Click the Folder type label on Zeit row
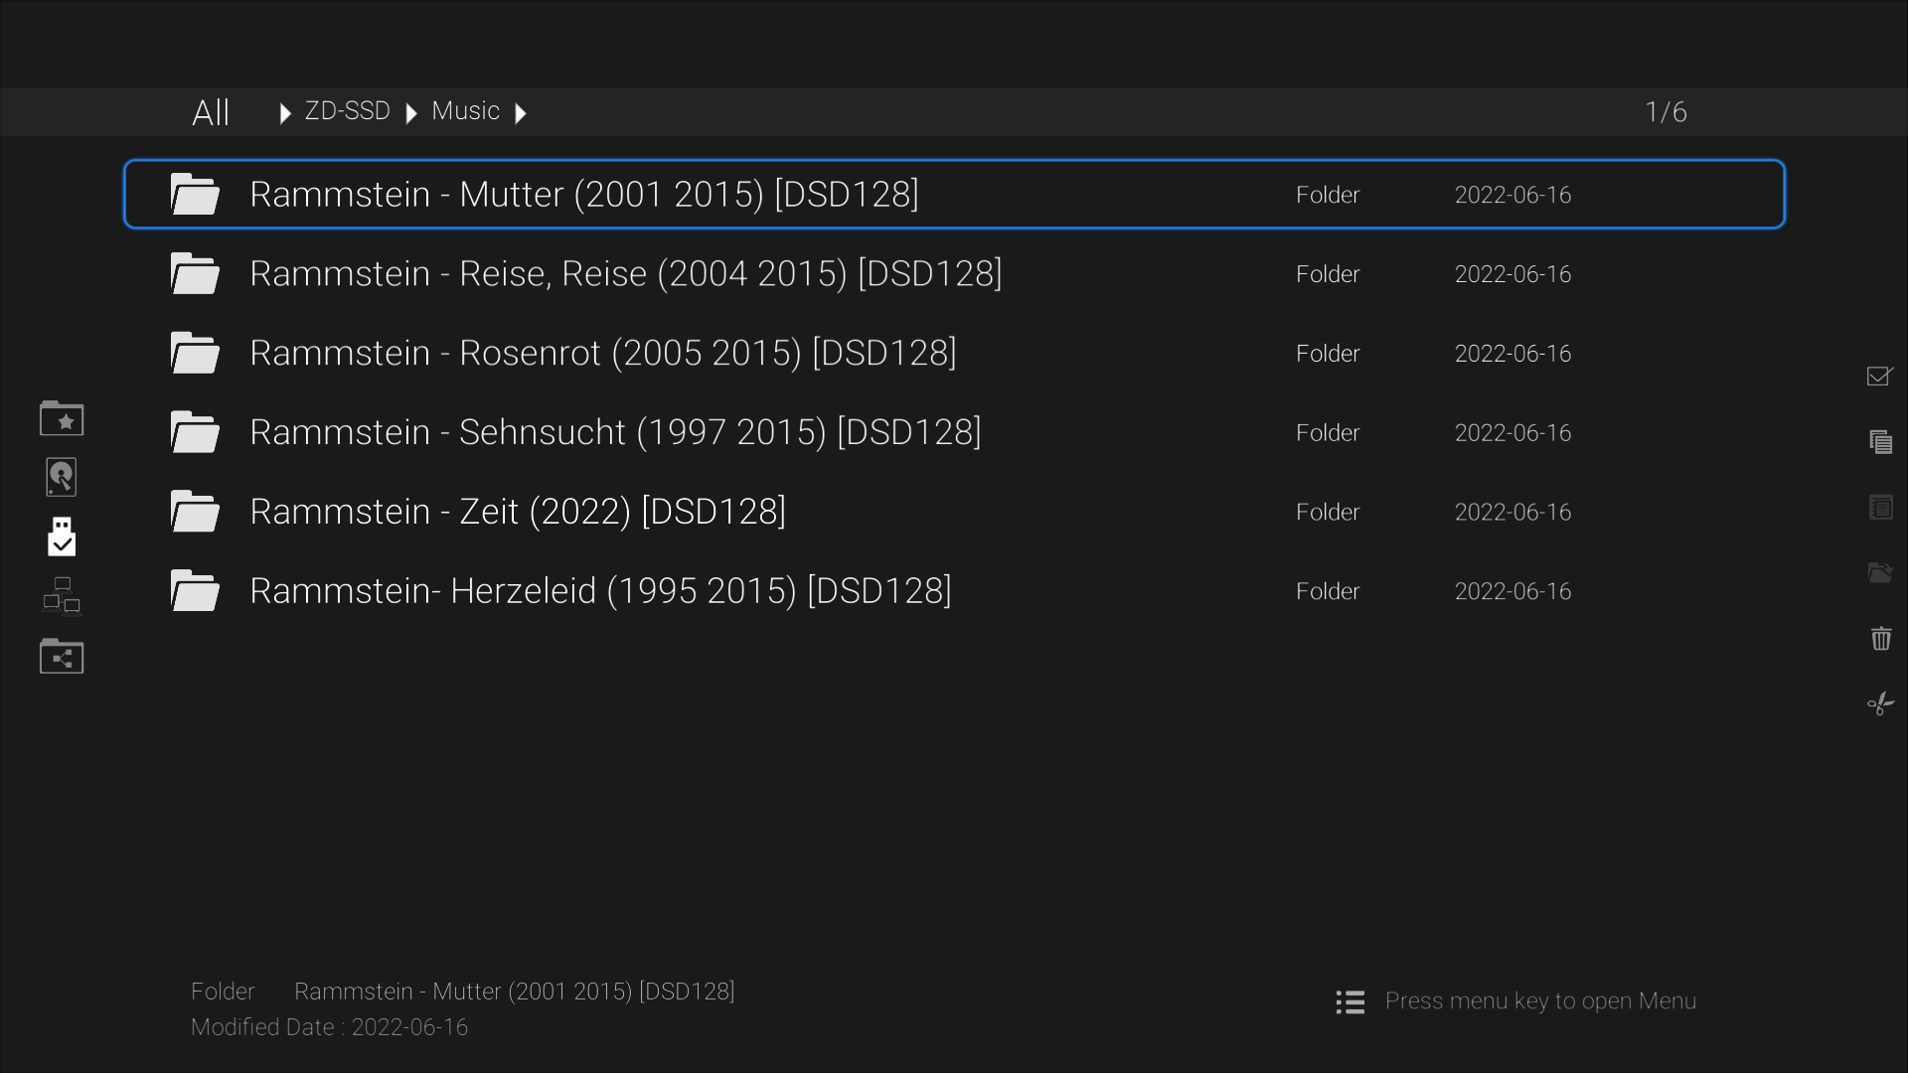 point(1328,513)
